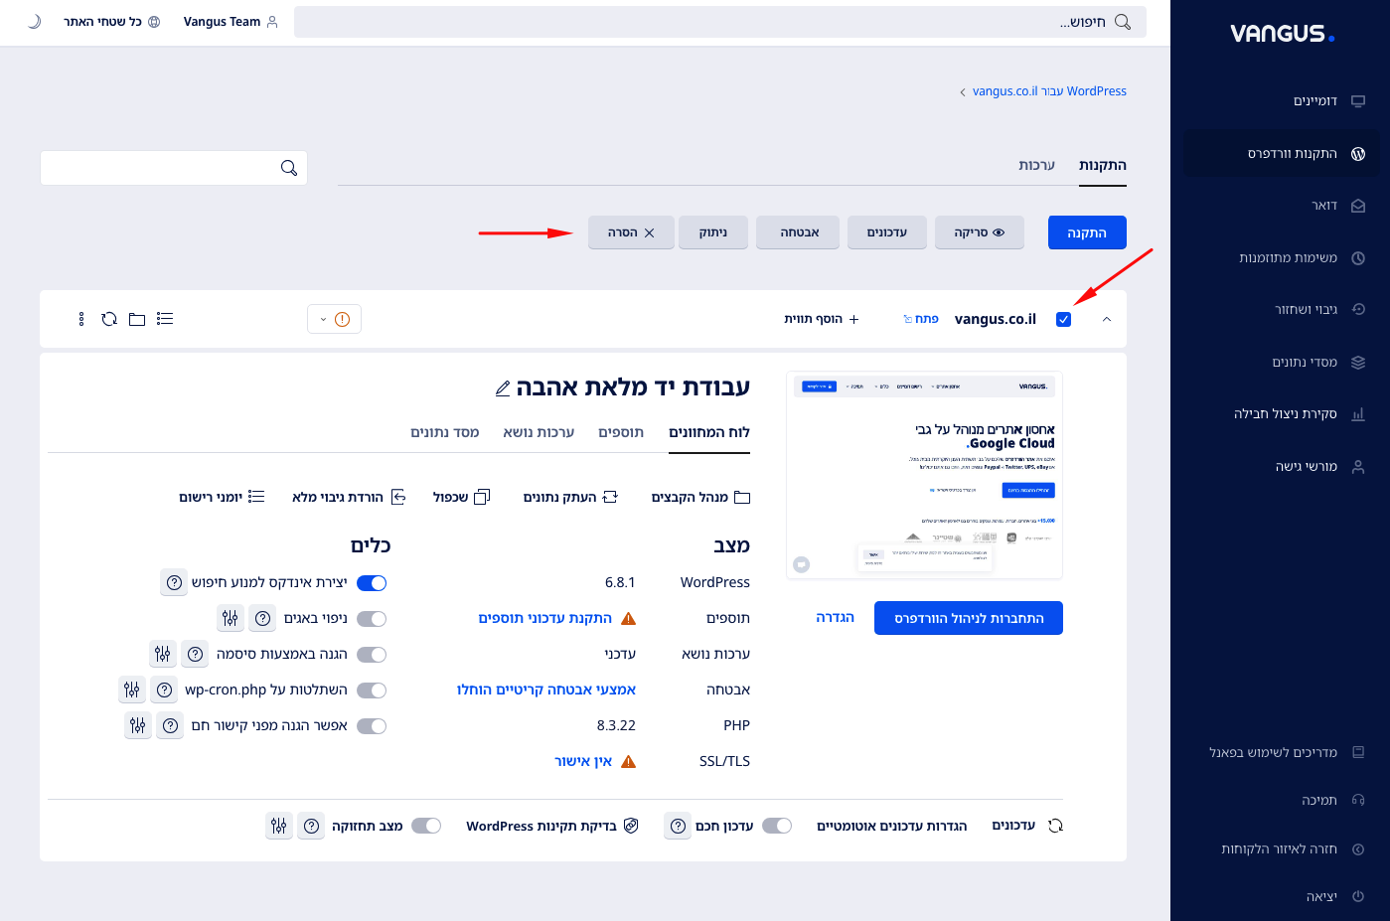Click help icon for הגנה מפני קישור חם
Viewport: 1390px width, 921px height.
tap(170, 726)
